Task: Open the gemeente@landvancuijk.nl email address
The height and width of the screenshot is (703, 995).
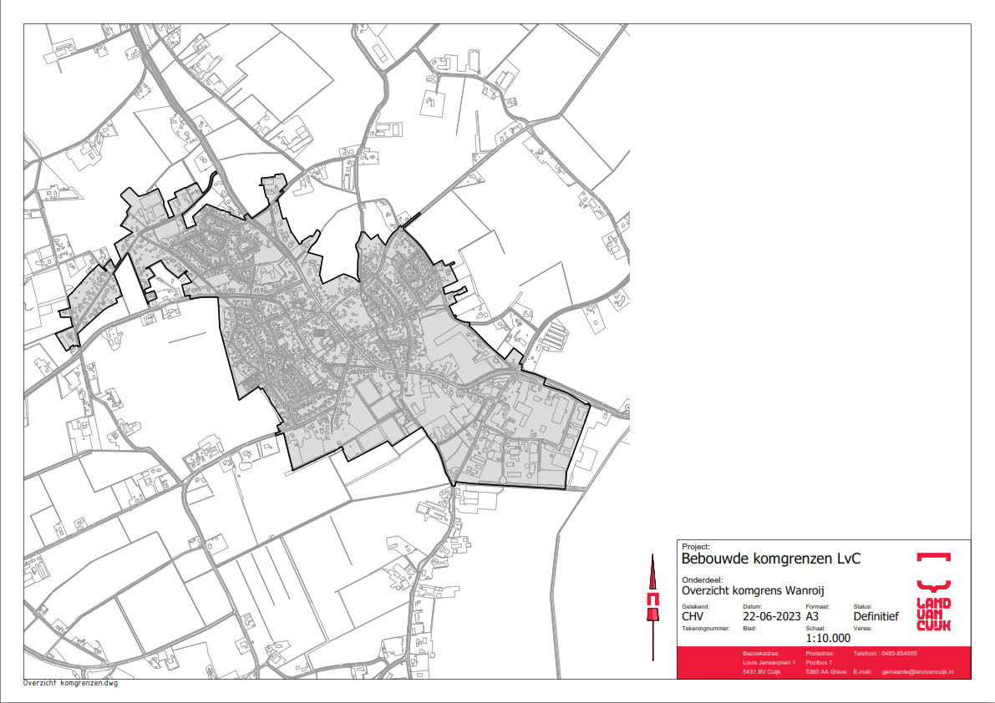Action: (917, 671)
